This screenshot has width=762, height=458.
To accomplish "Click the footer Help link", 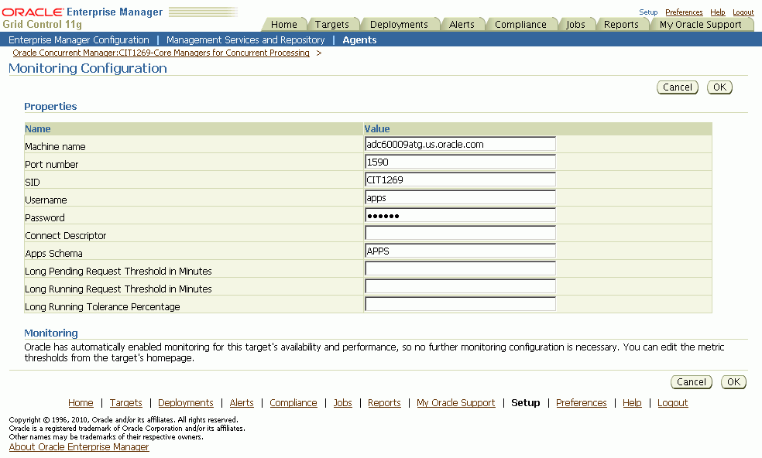I will 632,402.
